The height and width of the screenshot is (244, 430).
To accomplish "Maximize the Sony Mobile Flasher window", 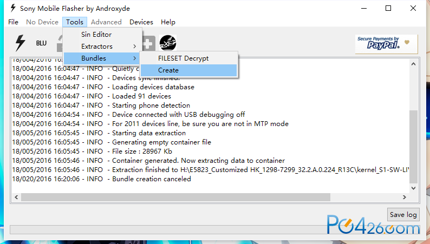I will tap(388, 8).
